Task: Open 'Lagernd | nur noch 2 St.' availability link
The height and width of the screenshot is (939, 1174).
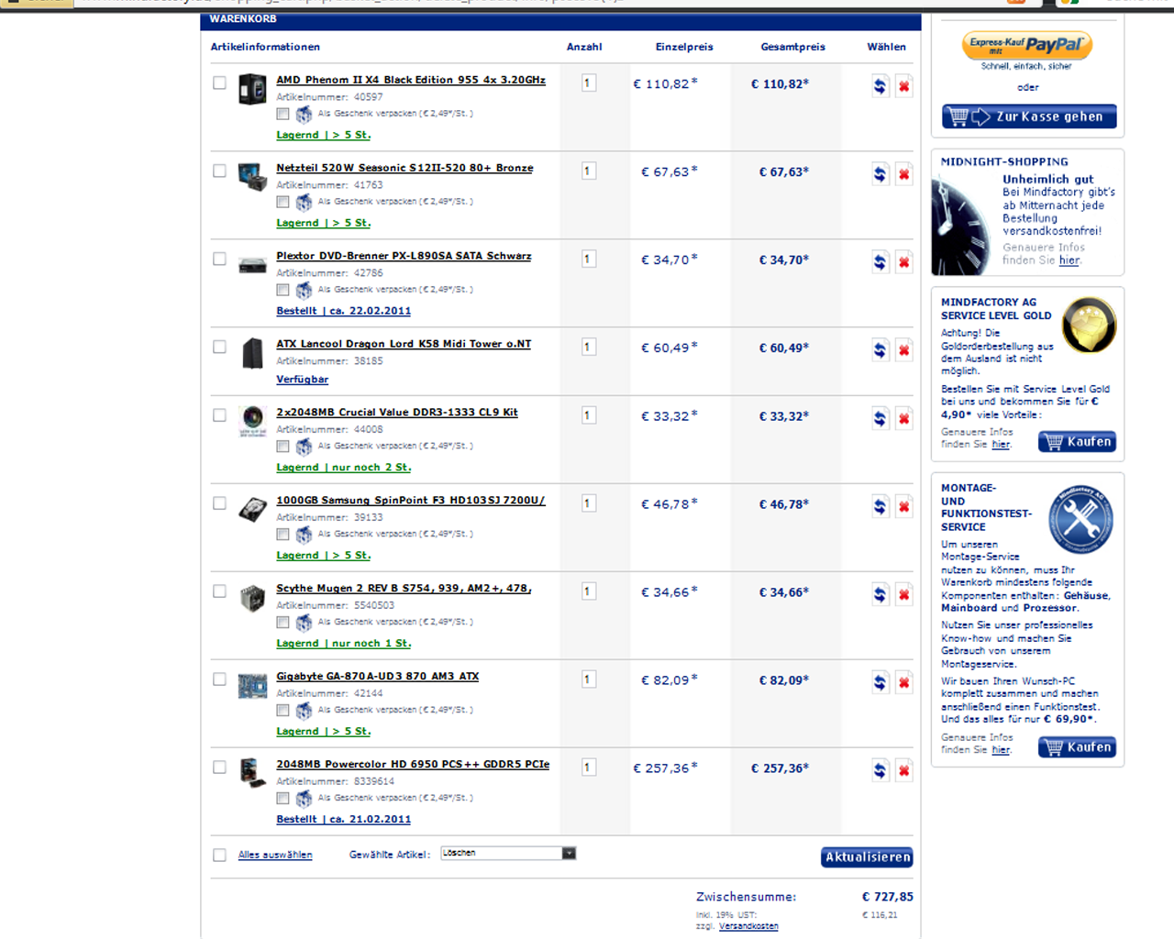Action: (x=344, y=468)
